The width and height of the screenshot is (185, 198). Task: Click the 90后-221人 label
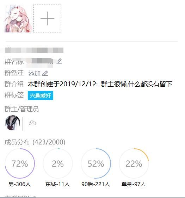click(96, 184)
